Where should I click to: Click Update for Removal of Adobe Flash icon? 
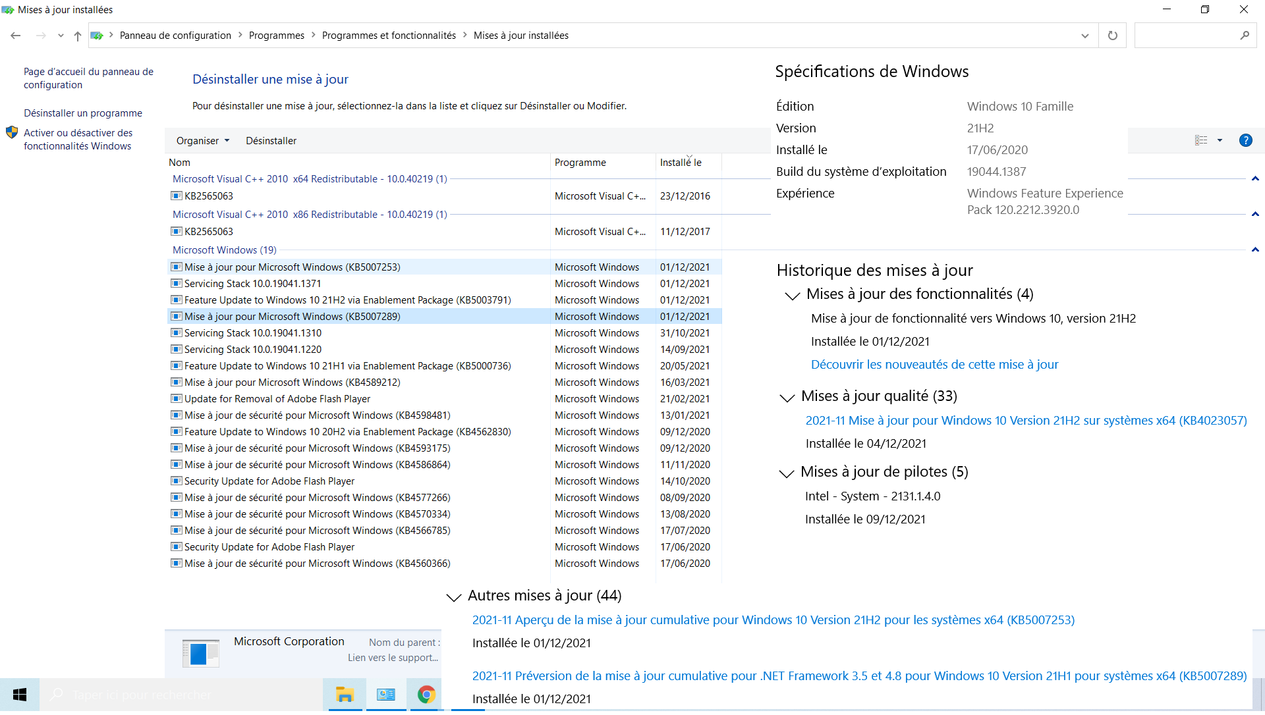tap(177, 399)
